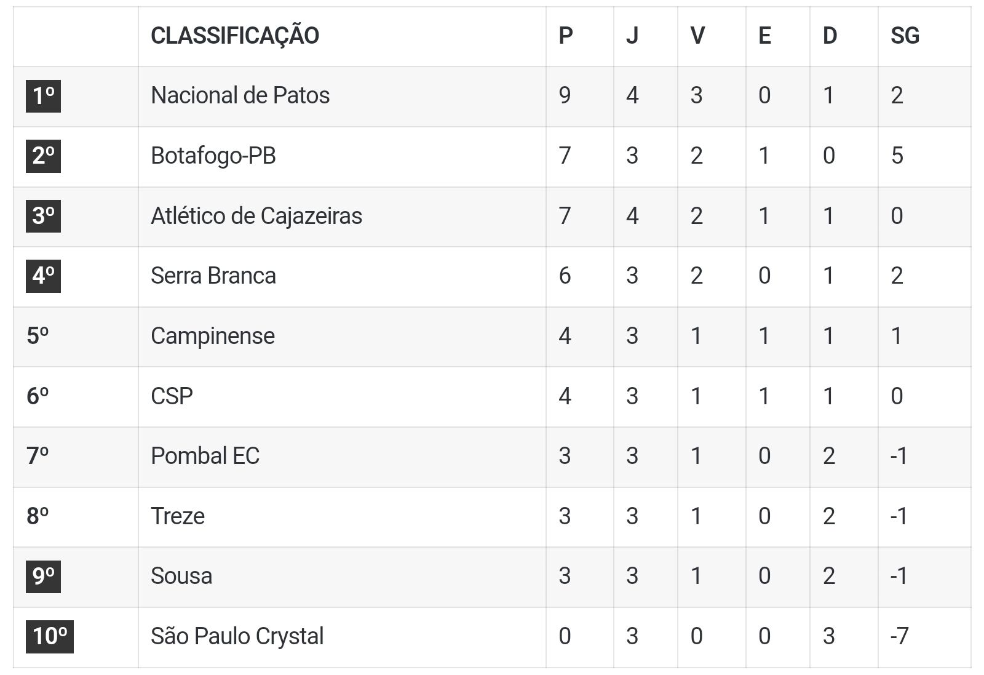This screenshot has height=675, width=984.
Task: Click Pombal EC team name
Action: pyautogui.click(x=205, y=456)
